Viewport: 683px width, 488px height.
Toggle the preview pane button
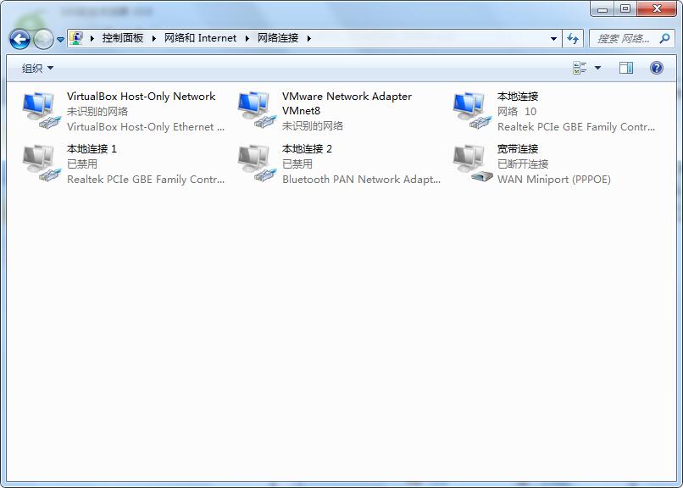click(626, 68)
